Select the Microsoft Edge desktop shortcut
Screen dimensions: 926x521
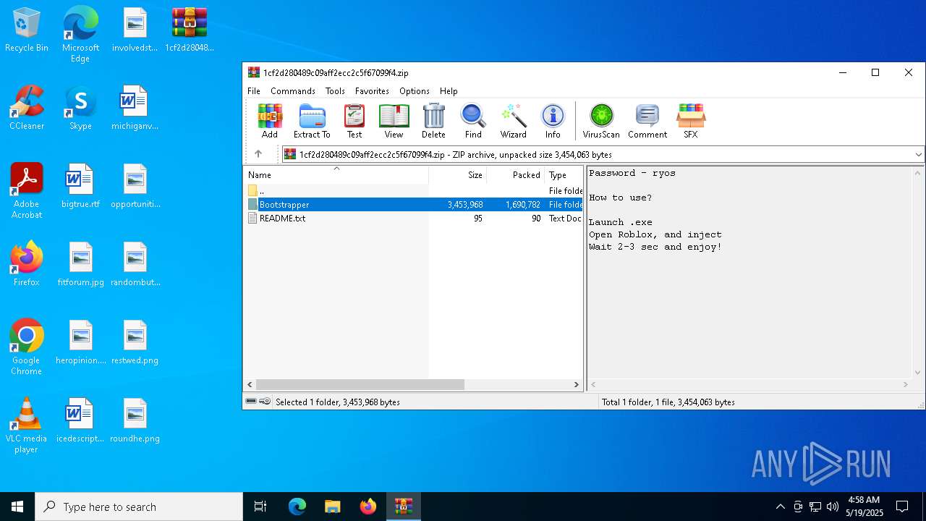(x=80, y=35)
